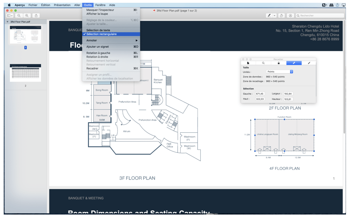350x217 pixels.
Task: Click the Jialing Minjiang Room label
Action: tap(298, 134)
